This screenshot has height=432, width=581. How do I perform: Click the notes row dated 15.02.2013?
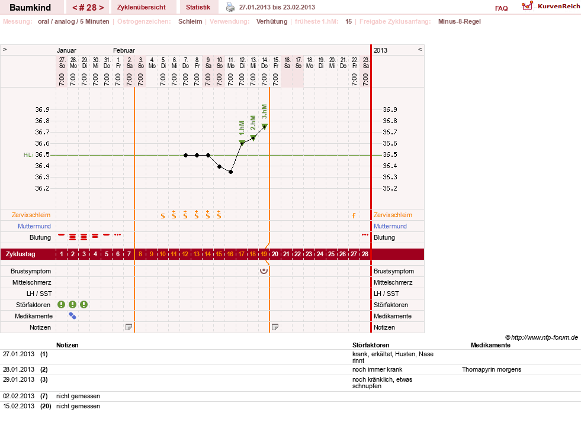pos(290,406)
